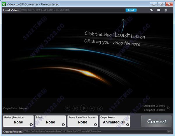Open the tag/register icon

[151, 10]
